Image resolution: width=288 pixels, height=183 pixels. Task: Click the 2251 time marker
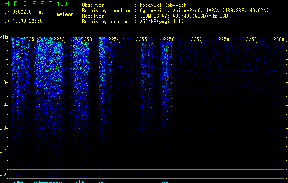pyautogui.click(x=32, y=39)
